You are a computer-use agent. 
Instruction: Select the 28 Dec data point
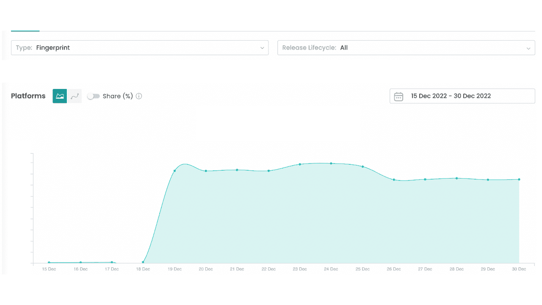456,178
